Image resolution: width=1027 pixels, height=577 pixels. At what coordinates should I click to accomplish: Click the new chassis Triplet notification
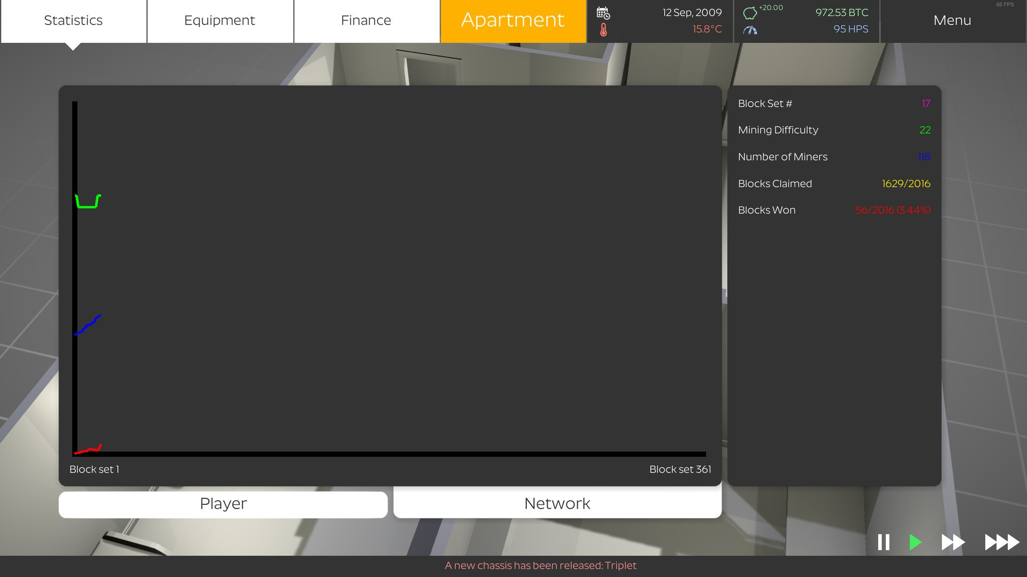[x=540, y=565]
